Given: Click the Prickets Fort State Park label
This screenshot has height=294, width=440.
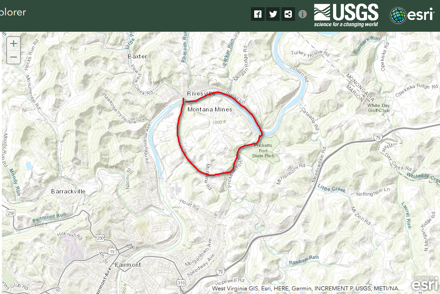Looking at the screenshot, I should pos(263,150).
